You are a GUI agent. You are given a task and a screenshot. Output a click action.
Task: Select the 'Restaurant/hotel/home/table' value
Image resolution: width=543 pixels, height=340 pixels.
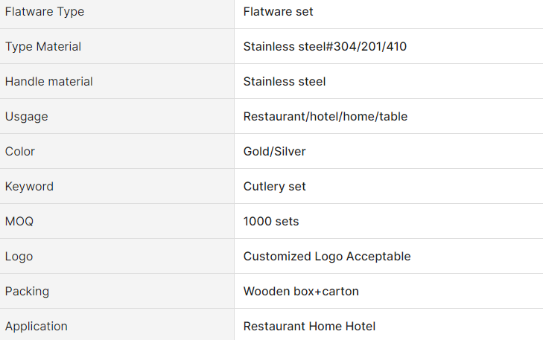pos(326,117)
